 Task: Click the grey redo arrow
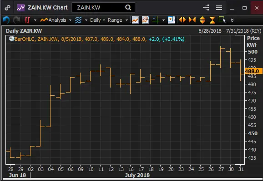pyautogui.click(x=16, y=20)
